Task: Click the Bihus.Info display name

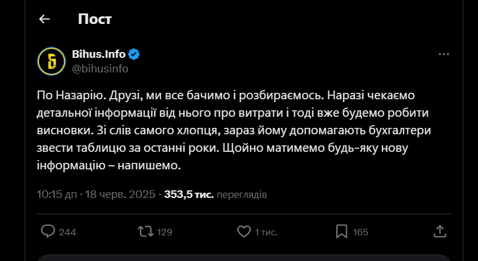Action: [x=98, y=54]
